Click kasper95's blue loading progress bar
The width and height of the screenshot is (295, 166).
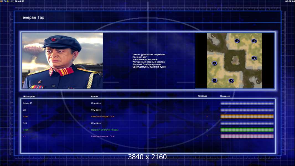tap(247, 103)
